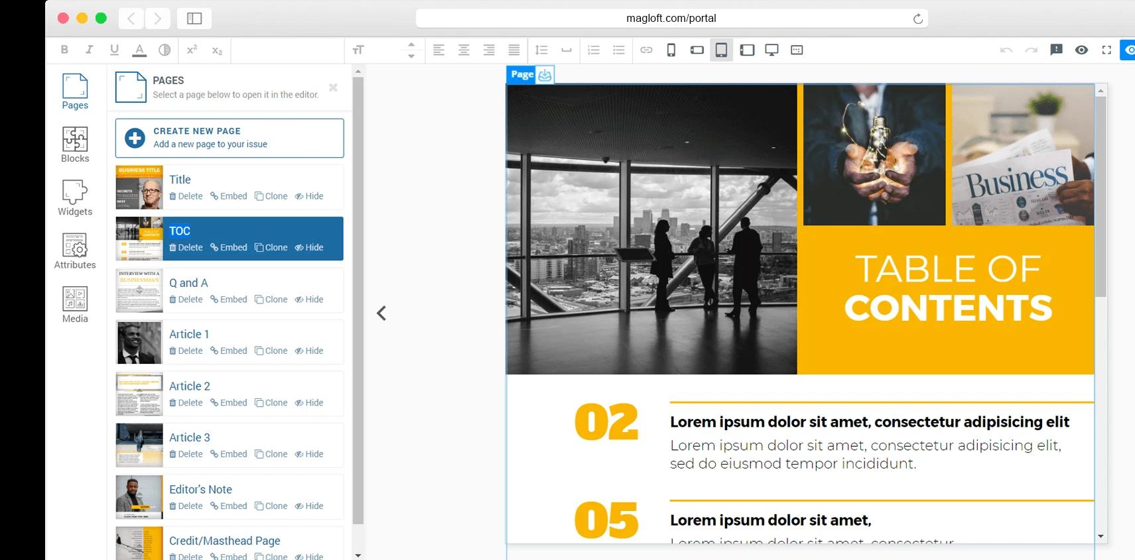Open the line spacing options
The height and width of the screenshot is (560, 1135).
(x=541, y=50)
